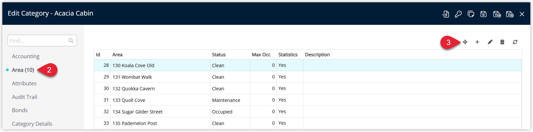Add a new area with the plus icon
533x132 pixels.
tap(477, 42)
